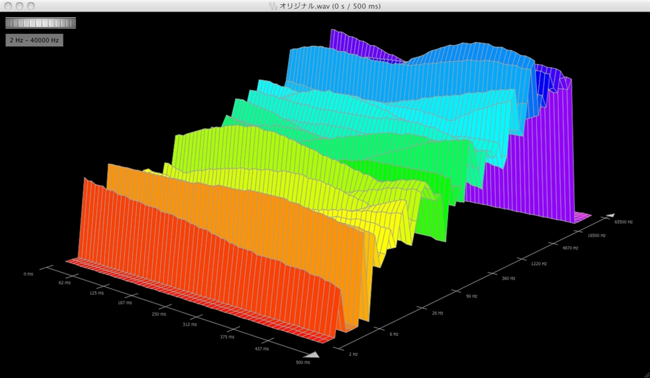Pick the 437 ms time axis marker
Screen dimensions: 650x378
(x=262, y=348)
